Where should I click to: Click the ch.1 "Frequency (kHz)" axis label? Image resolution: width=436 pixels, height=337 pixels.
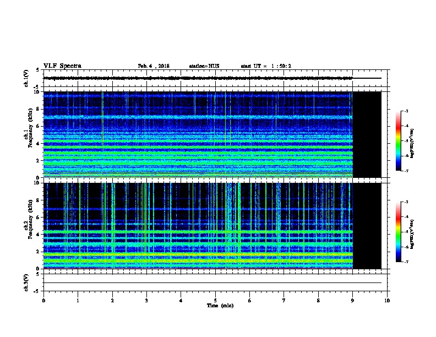[x=30, y=128]
